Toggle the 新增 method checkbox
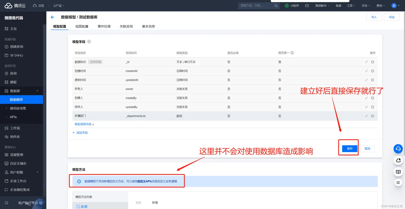The height and width of the screenshot is (209, 405). click(78, 206)
